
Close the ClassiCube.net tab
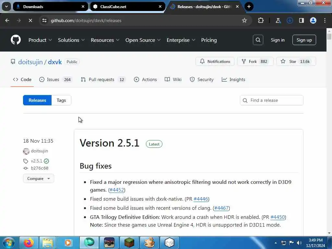click(x=160, y=6)
